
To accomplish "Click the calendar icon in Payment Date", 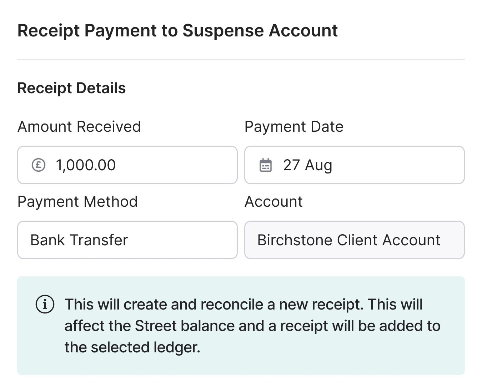I will 265,165.
